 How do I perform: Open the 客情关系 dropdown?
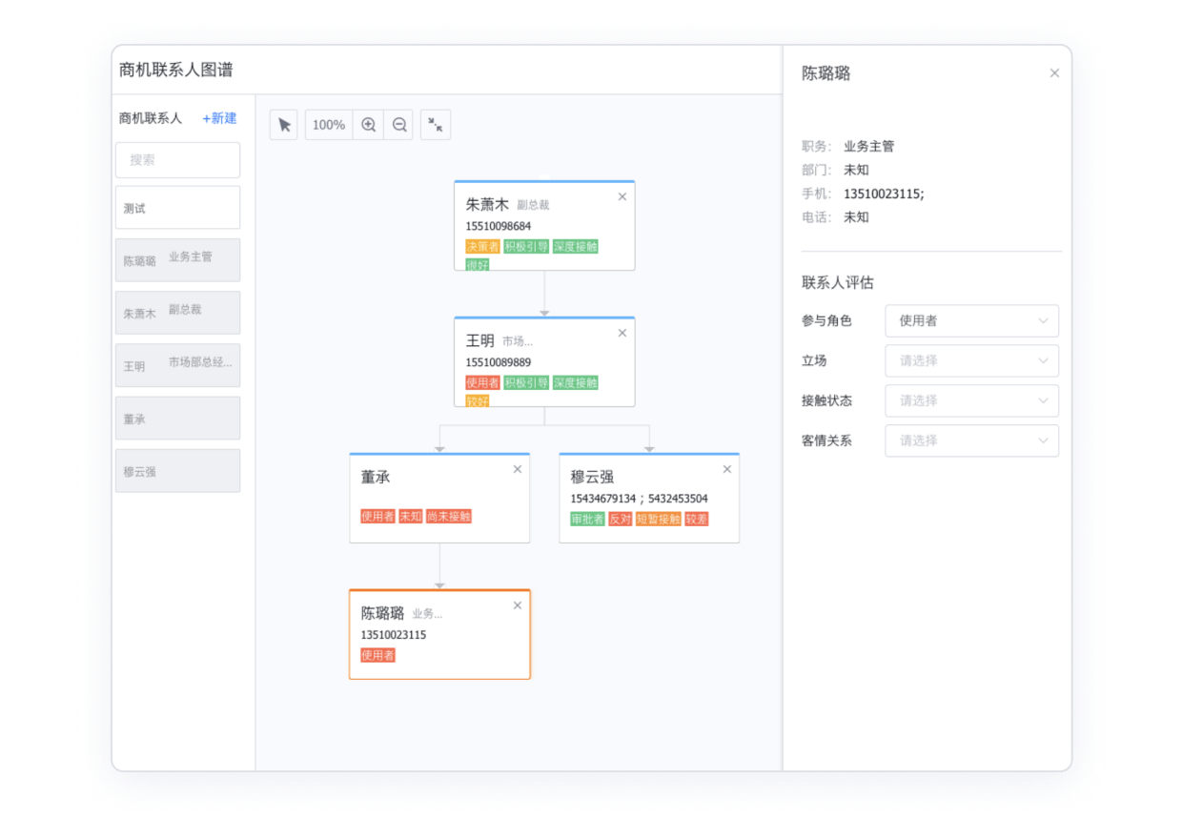970,440
